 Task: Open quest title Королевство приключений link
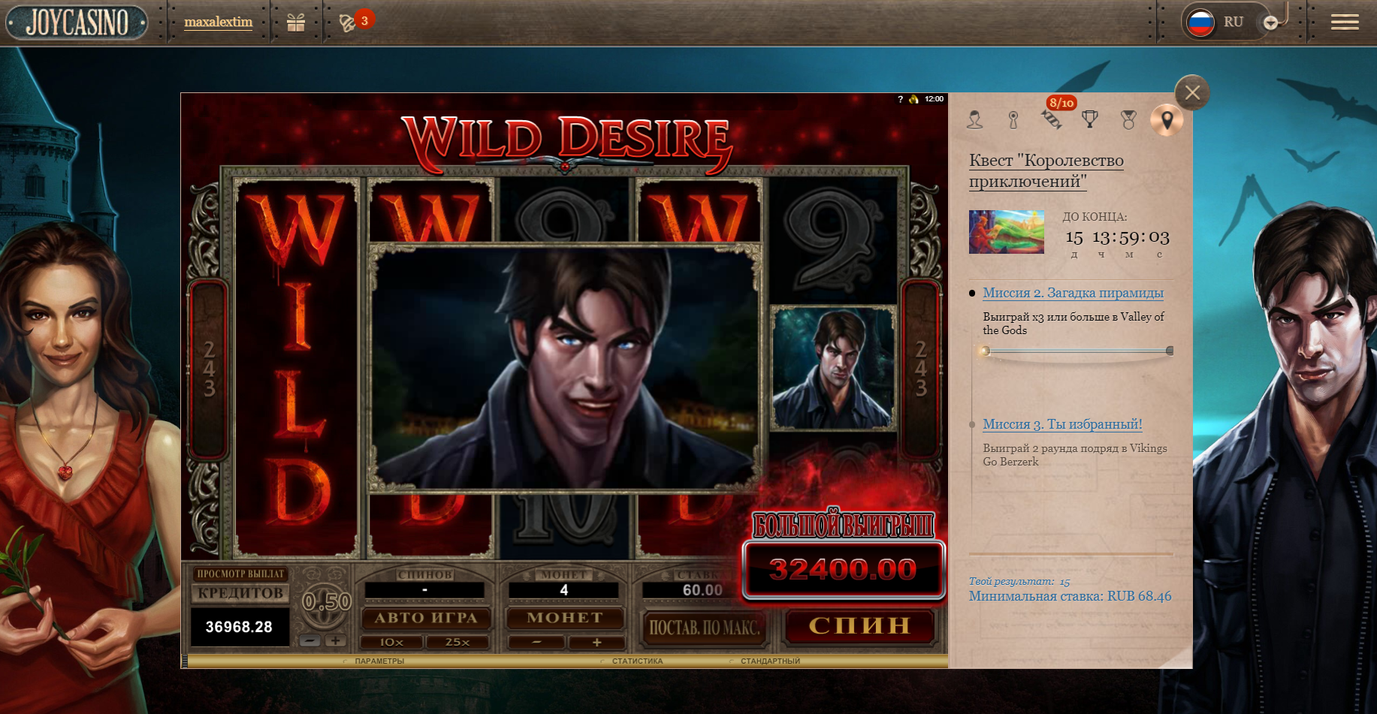1046,170
